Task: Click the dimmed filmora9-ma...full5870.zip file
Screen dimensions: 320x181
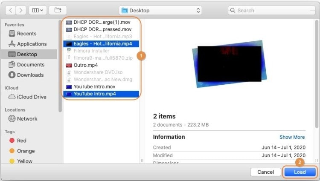Action: pyautogui.click(x=101, y=58)
